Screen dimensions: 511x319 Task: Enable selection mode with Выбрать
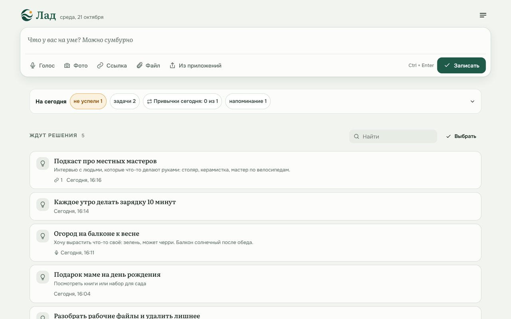point(461,136)
